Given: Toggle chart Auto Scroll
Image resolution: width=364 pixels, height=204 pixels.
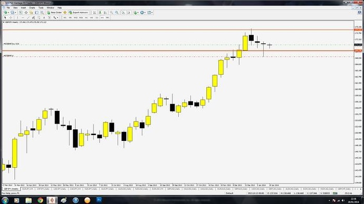Looking at the screenshot, I should [123, 13].
